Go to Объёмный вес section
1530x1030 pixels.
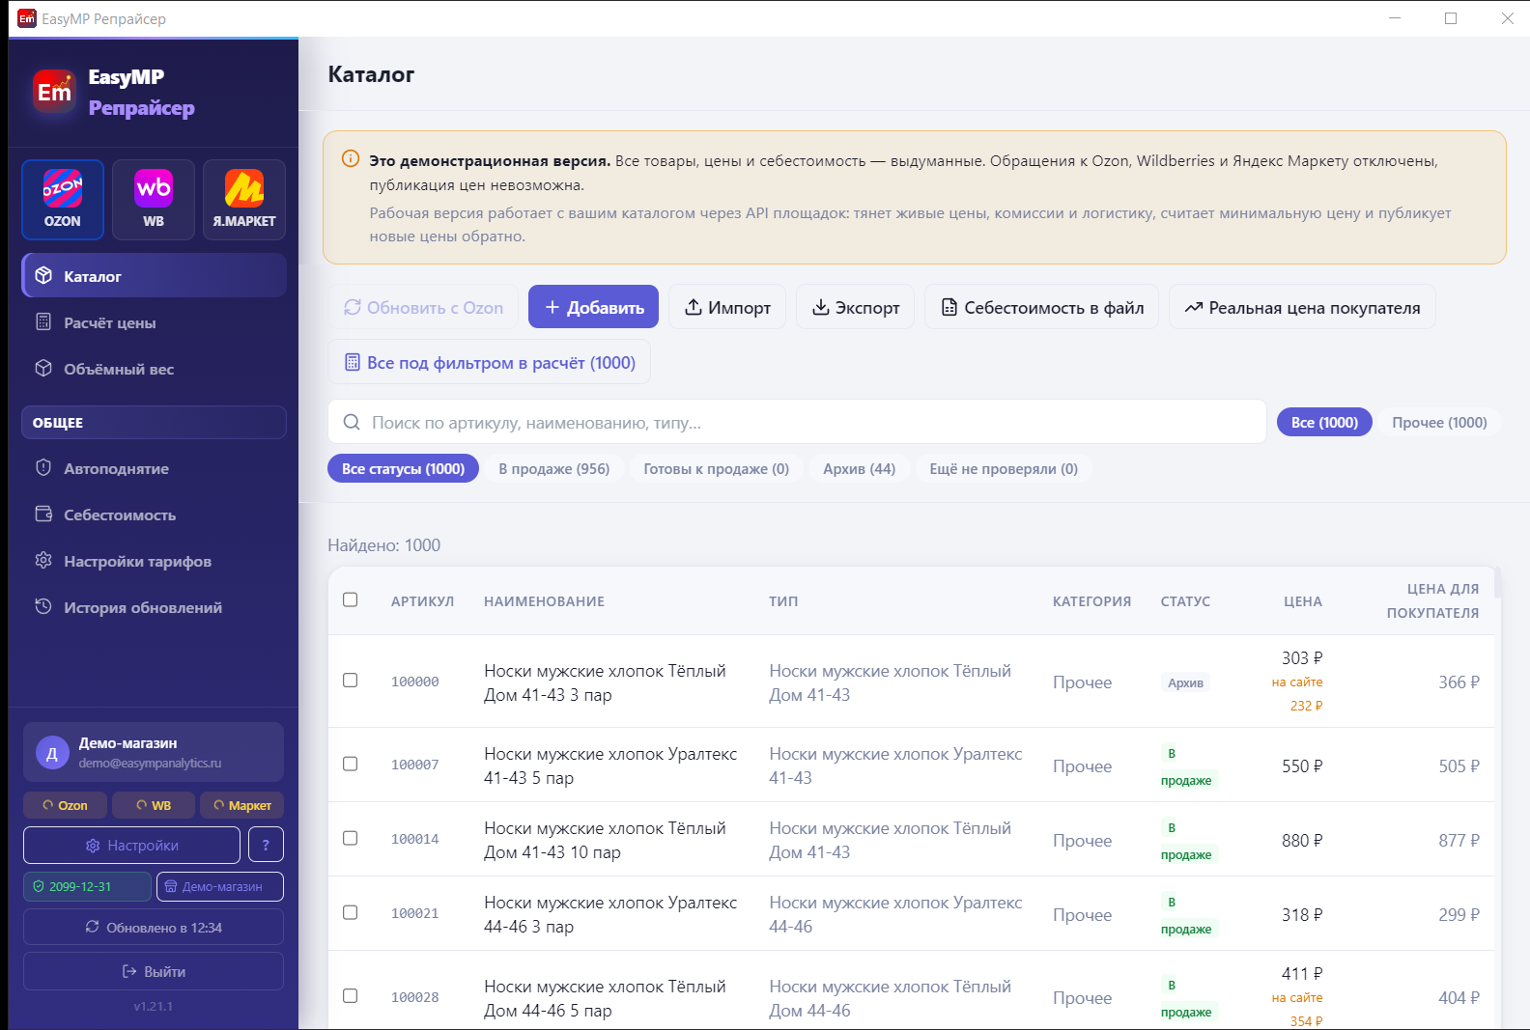pyautogui.click(x=155, y=369)
